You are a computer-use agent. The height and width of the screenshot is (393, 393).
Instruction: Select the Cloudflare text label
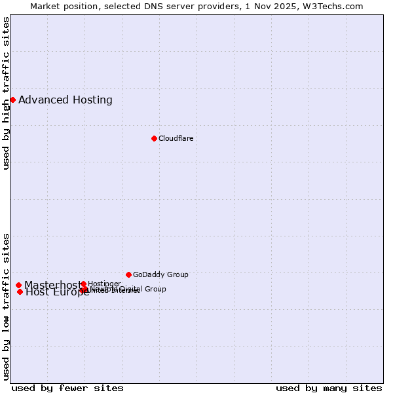click(x=176, y=139)
